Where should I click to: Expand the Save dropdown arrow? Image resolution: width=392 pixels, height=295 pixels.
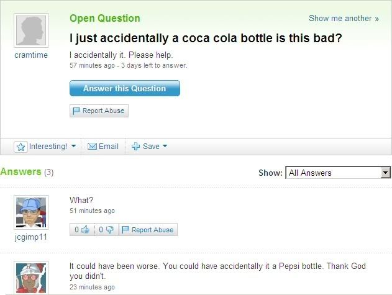coord(165,147)
